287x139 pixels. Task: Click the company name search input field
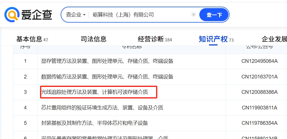point(139,14)
